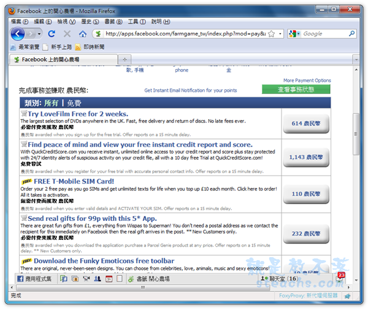Image resolution: width=368 pixels, height=309 pixels.
Task: Click the FREE badge beside T-Mobile offer
Action: tap(27, 181)
